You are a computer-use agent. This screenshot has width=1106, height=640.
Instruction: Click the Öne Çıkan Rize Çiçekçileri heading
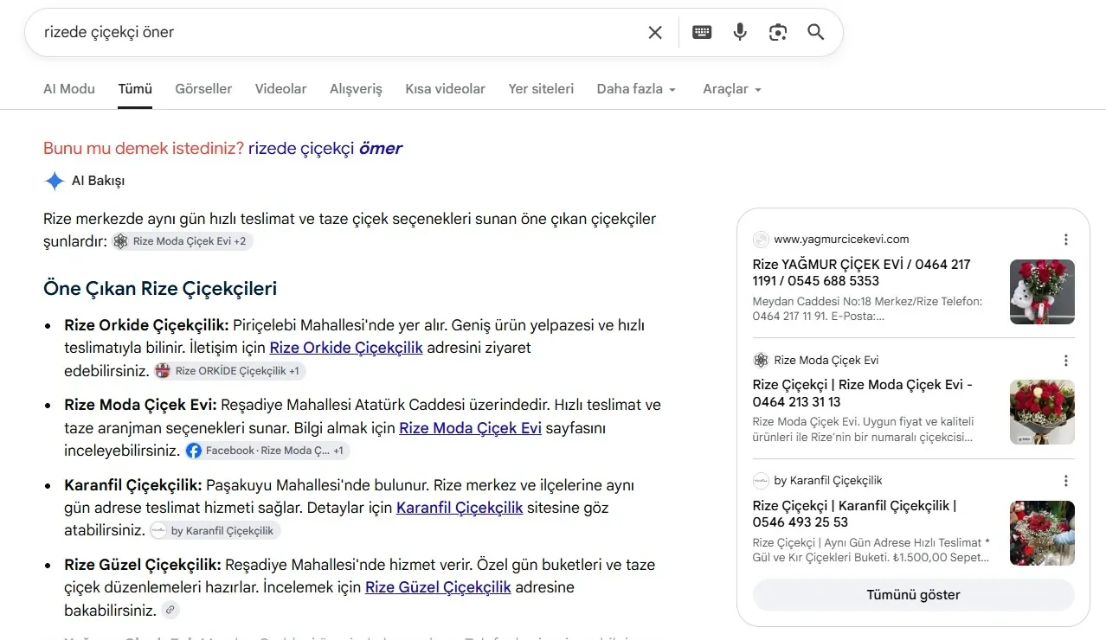(160, 289)
